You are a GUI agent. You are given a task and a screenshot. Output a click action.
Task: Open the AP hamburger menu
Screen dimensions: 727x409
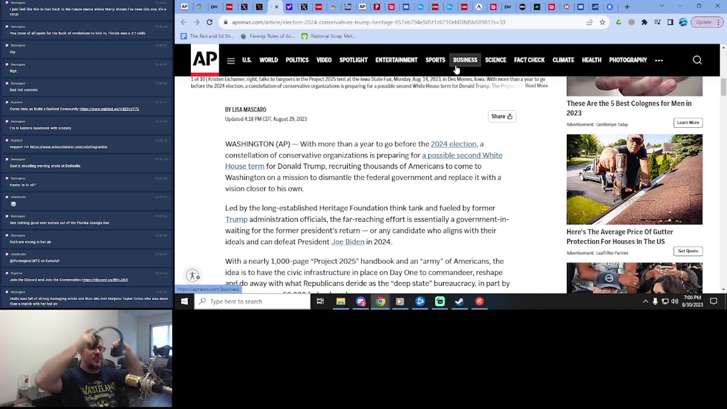[231, 60]
